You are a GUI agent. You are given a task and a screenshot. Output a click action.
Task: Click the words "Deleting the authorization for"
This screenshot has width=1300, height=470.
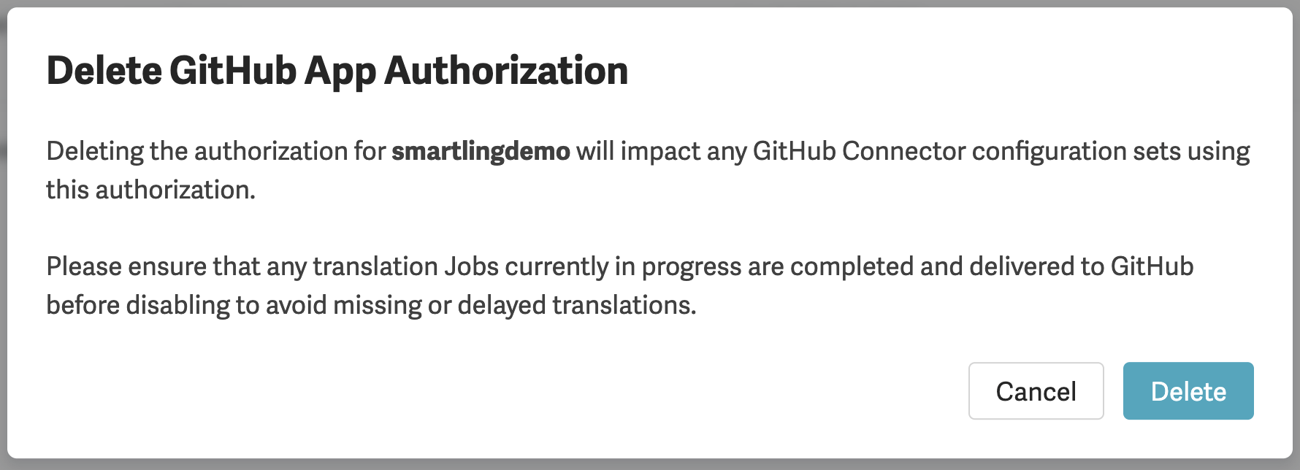tap(215, 151)
